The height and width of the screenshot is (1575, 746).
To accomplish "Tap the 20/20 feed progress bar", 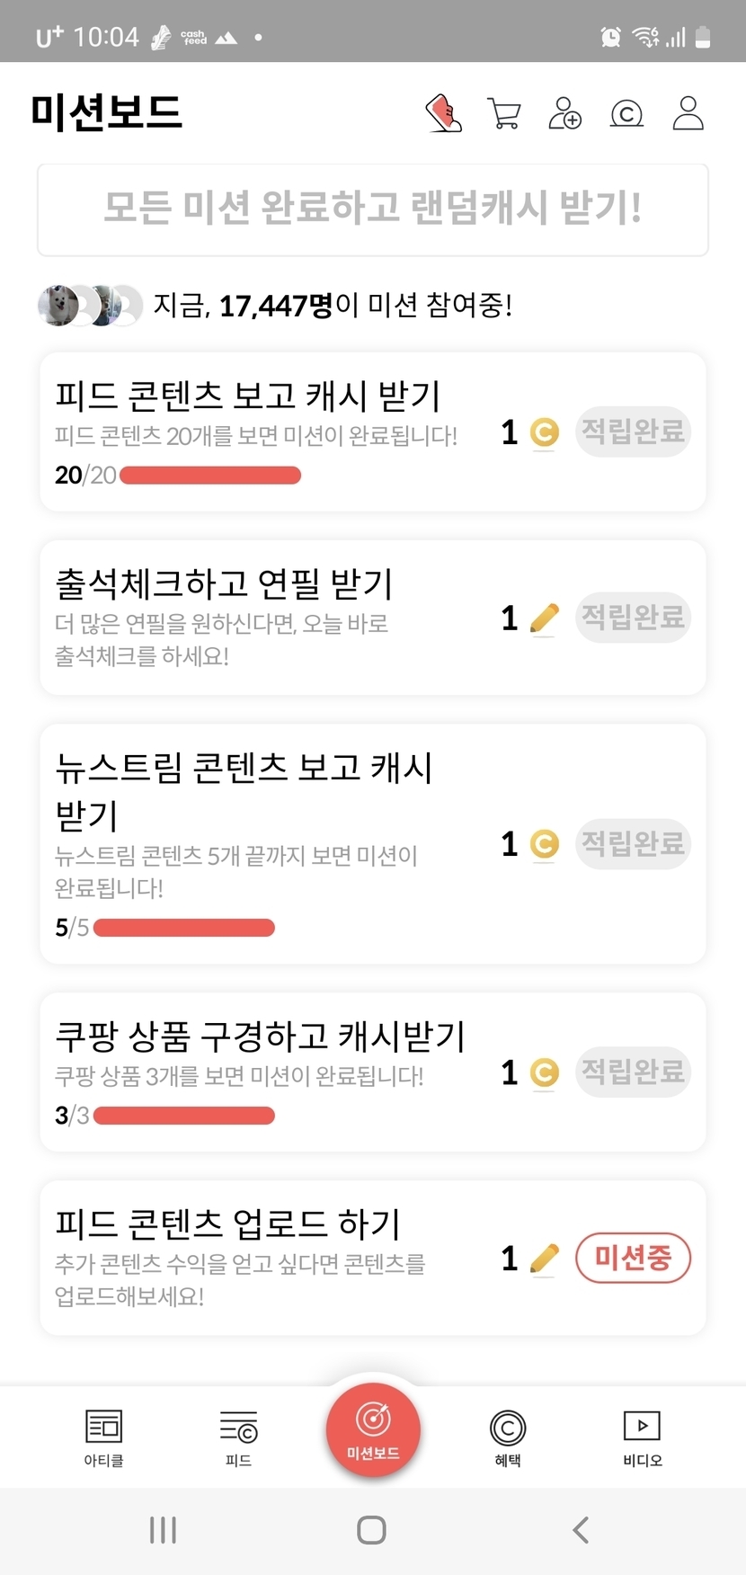I will point(209,476).
